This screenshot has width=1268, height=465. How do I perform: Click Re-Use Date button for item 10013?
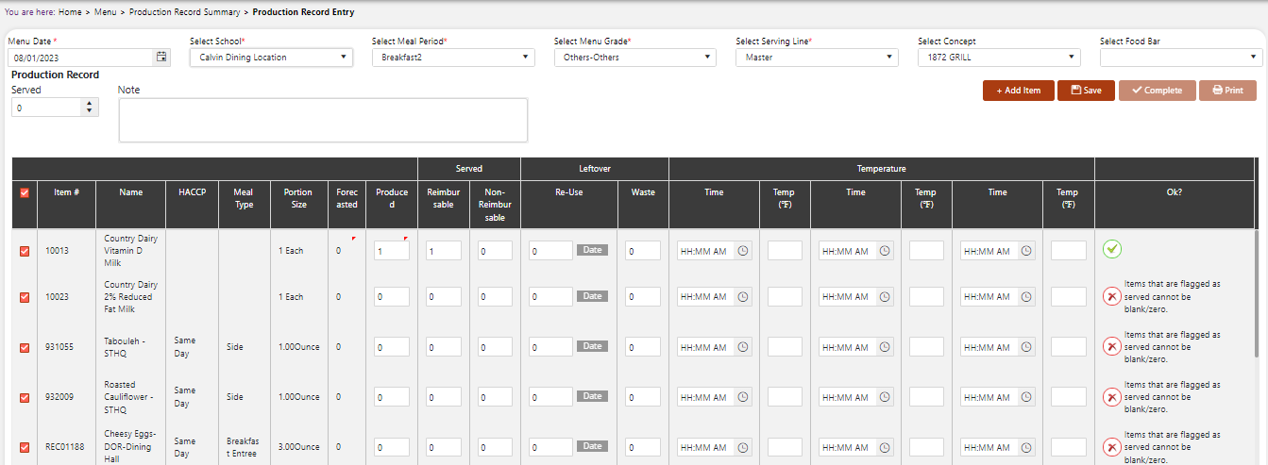click(592, 250)
